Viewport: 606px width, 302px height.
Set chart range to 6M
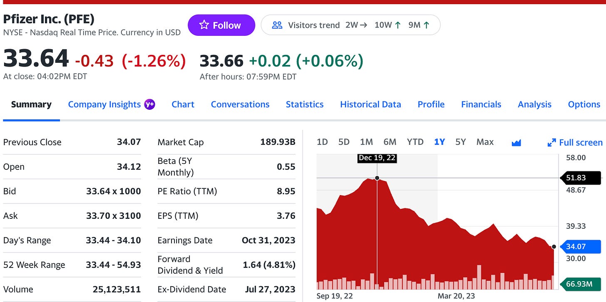[x=390, y=142]
